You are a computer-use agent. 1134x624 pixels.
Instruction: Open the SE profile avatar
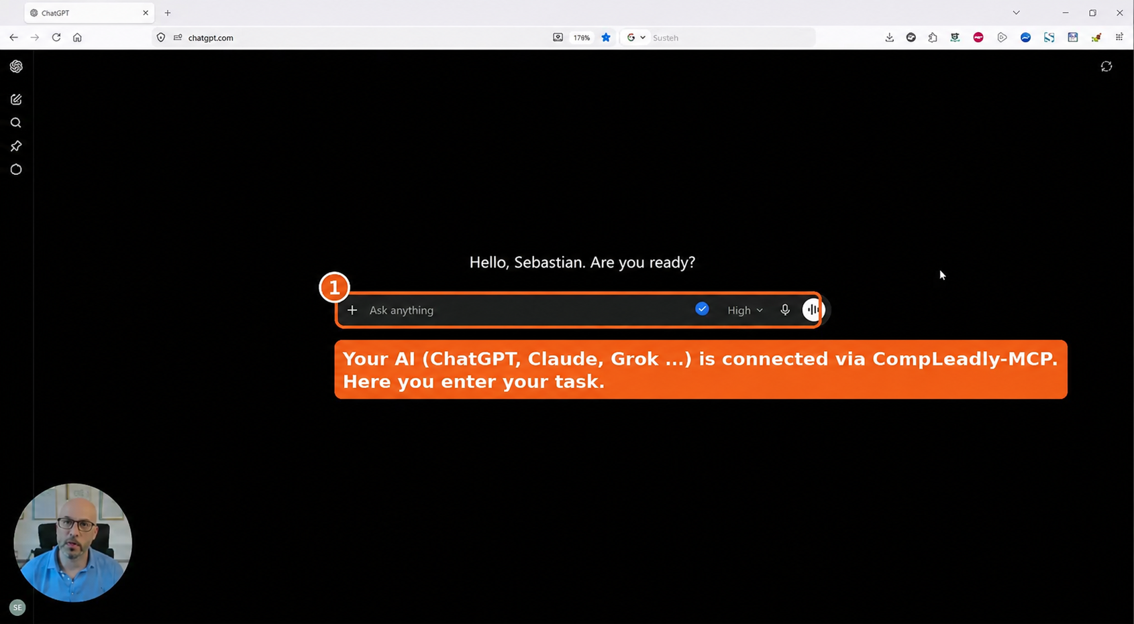(x=17, y=607)
